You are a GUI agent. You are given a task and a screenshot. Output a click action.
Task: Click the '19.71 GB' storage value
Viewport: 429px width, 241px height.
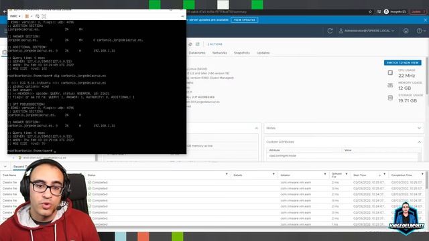click(408, 101)
